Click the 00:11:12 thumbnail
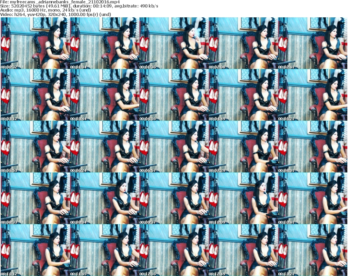Image resolution: width=348 pixels, height=276 pixels. [35, 250]
